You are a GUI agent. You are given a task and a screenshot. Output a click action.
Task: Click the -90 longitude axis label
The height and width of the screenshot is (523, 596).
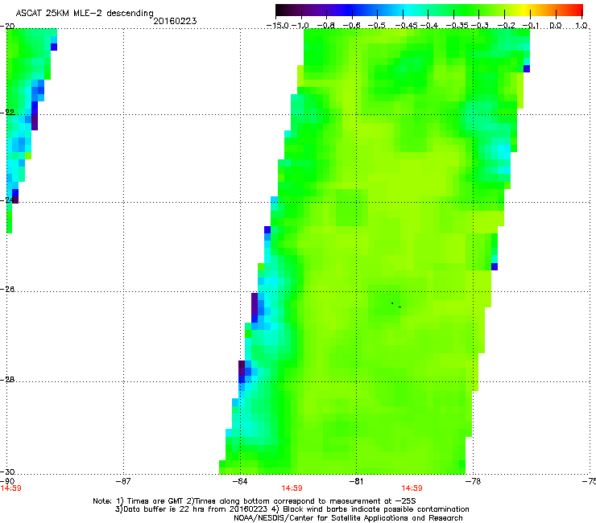tap(7, 481)
